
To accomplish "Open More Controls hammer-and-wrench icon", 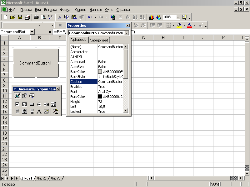I will [55, 111].
